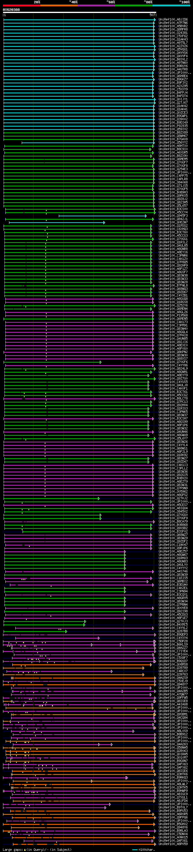Click the white query sequence bar

80,12
